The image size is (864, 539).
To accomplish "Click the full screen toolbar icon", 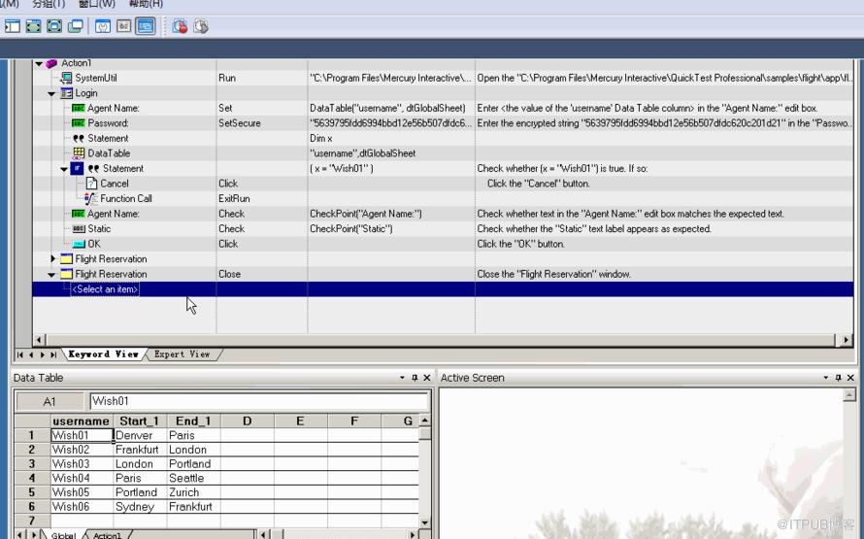I will point(54,26).
